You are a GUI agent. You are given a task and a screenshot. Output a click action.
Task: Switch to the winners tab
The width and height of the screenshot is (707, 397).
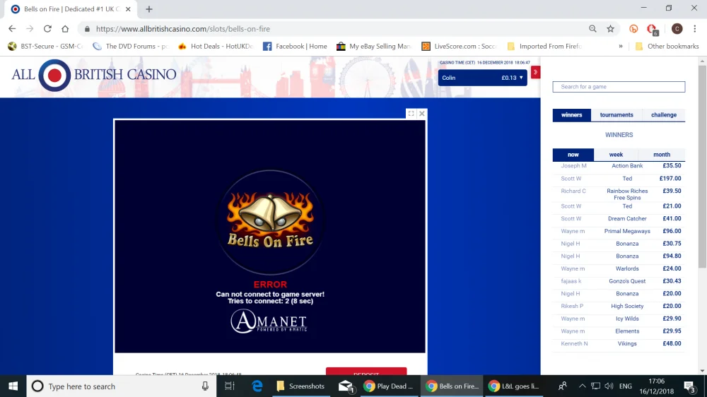(x=572, y=115)
